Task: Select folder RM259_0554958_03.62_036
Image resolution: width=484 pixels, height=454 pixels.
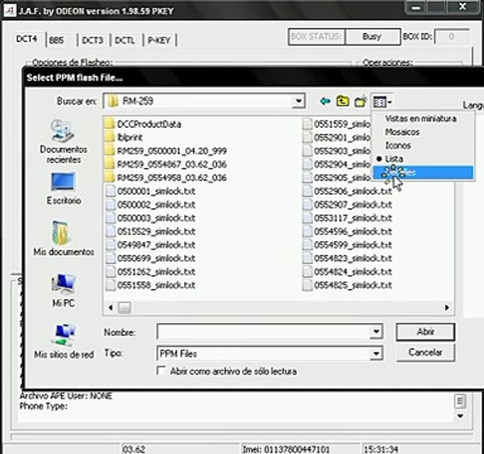Action: coord(166,178)
